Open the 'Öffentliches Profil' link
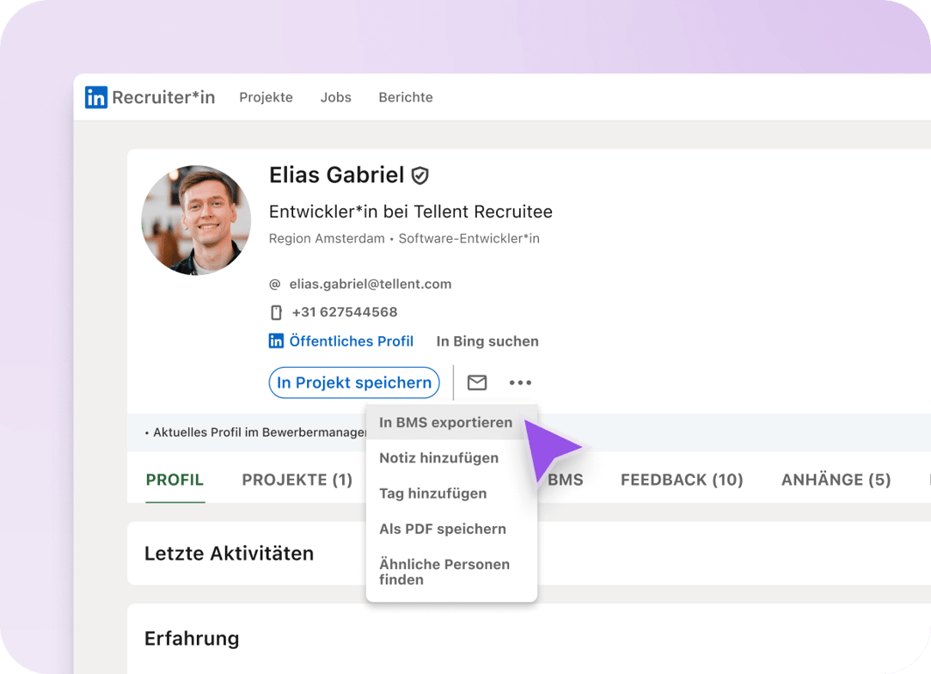The width and height of the screenshot is (931, 674). (351, 341)
